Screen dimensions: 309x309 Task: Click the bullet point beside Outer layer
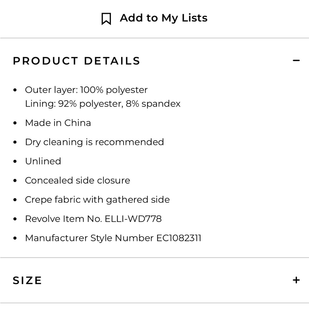(15, 90)
